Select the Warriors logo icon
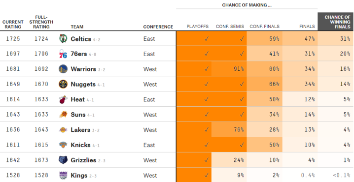The height and width of the screenshot is (182, 354). (63, 69)
